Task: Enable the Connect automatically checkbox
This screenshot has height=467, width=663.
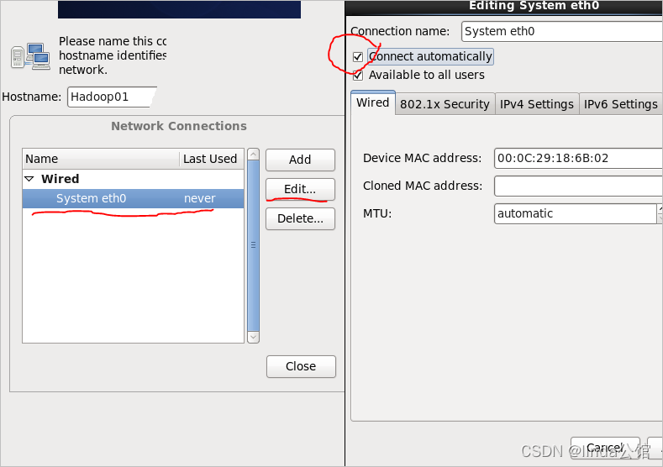Action: [x=358, y=57]
